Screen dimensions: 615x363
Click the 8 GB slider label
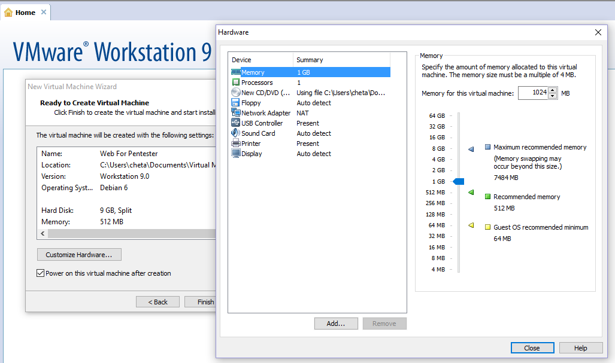[438, 148]
